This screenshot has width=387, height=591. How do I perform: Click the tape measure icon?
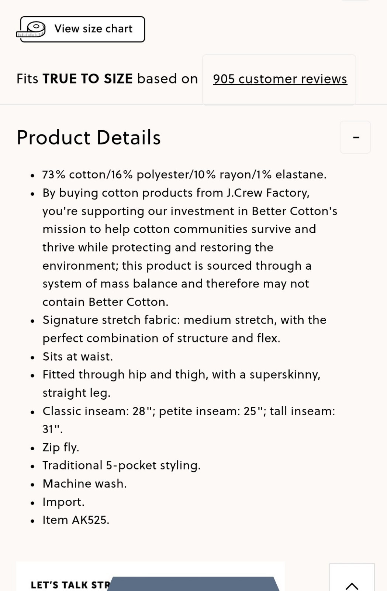[x=31, y=30]
